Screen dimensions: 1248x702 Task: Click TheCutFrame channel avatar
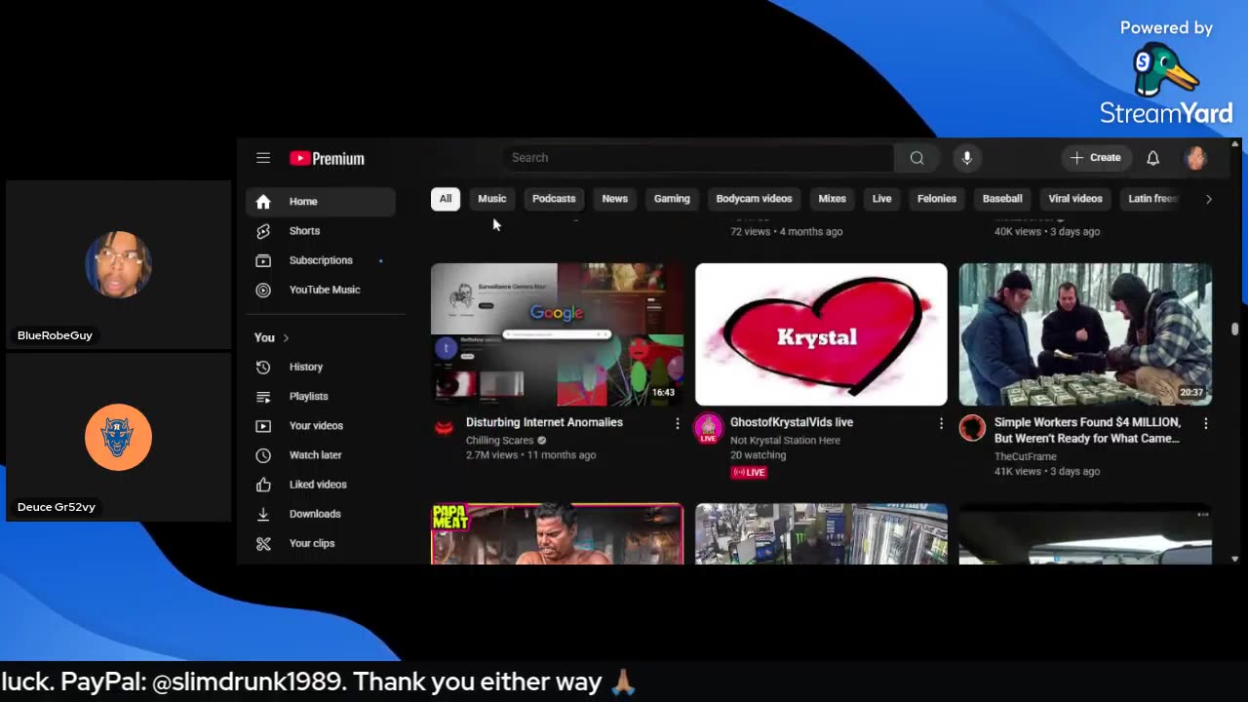[972, 427]
